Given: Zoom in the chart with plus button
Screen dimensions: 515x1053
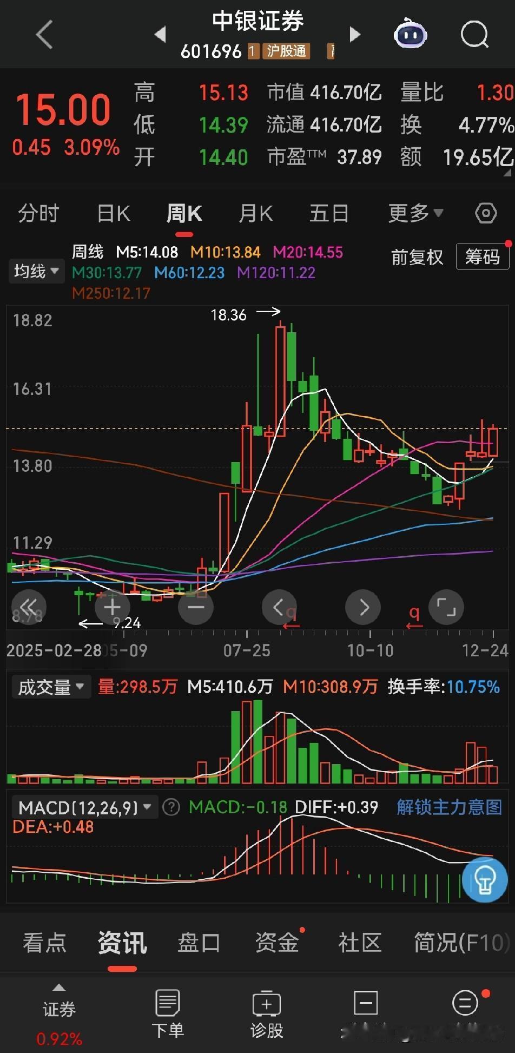Looking at the screenshot, I should [112, 607].
